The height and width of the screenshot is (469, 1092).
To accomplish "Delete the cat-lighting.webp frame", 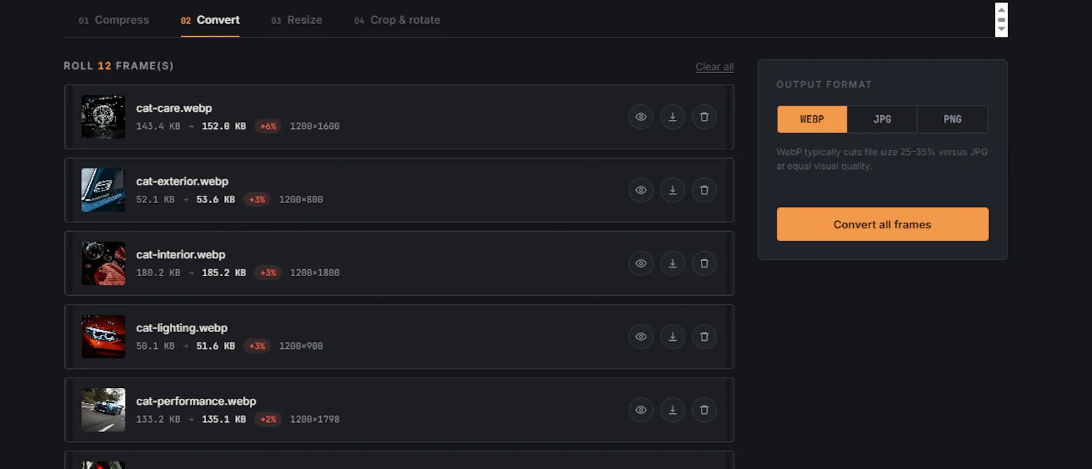I will tap(704, 337).
